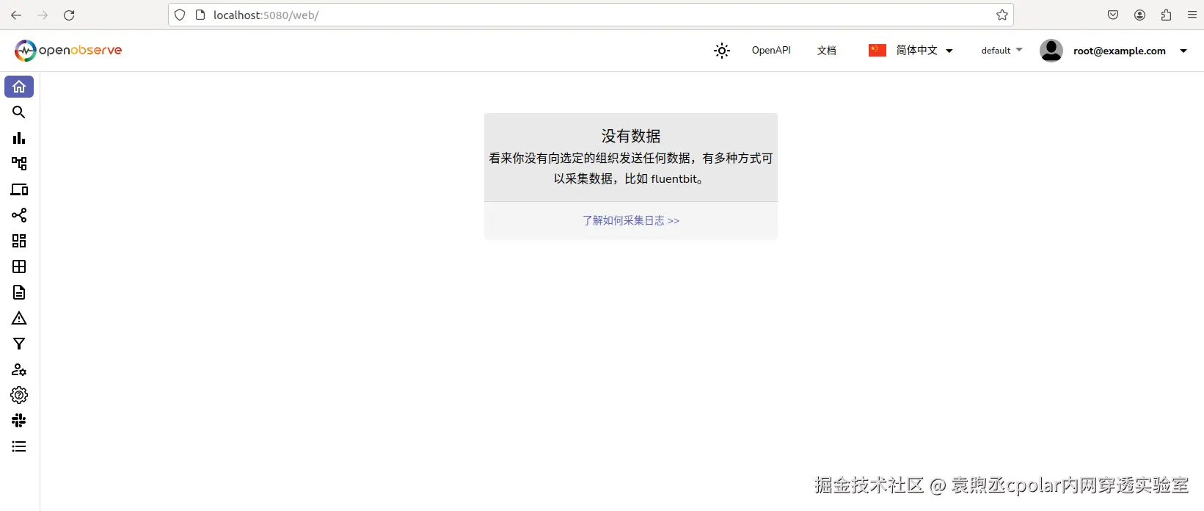Expand the root@example.com user menu
The width and height of the screenshot is (1204, 511).
(1130, 51)
